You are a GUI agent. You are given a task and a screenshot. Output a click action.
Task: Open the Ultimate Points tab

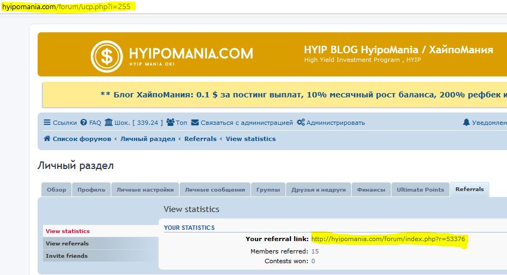420,190
